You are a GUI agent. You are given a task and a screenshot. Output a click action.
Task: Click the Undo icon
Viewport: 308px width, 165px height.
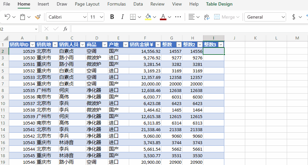tap(8, 17)
